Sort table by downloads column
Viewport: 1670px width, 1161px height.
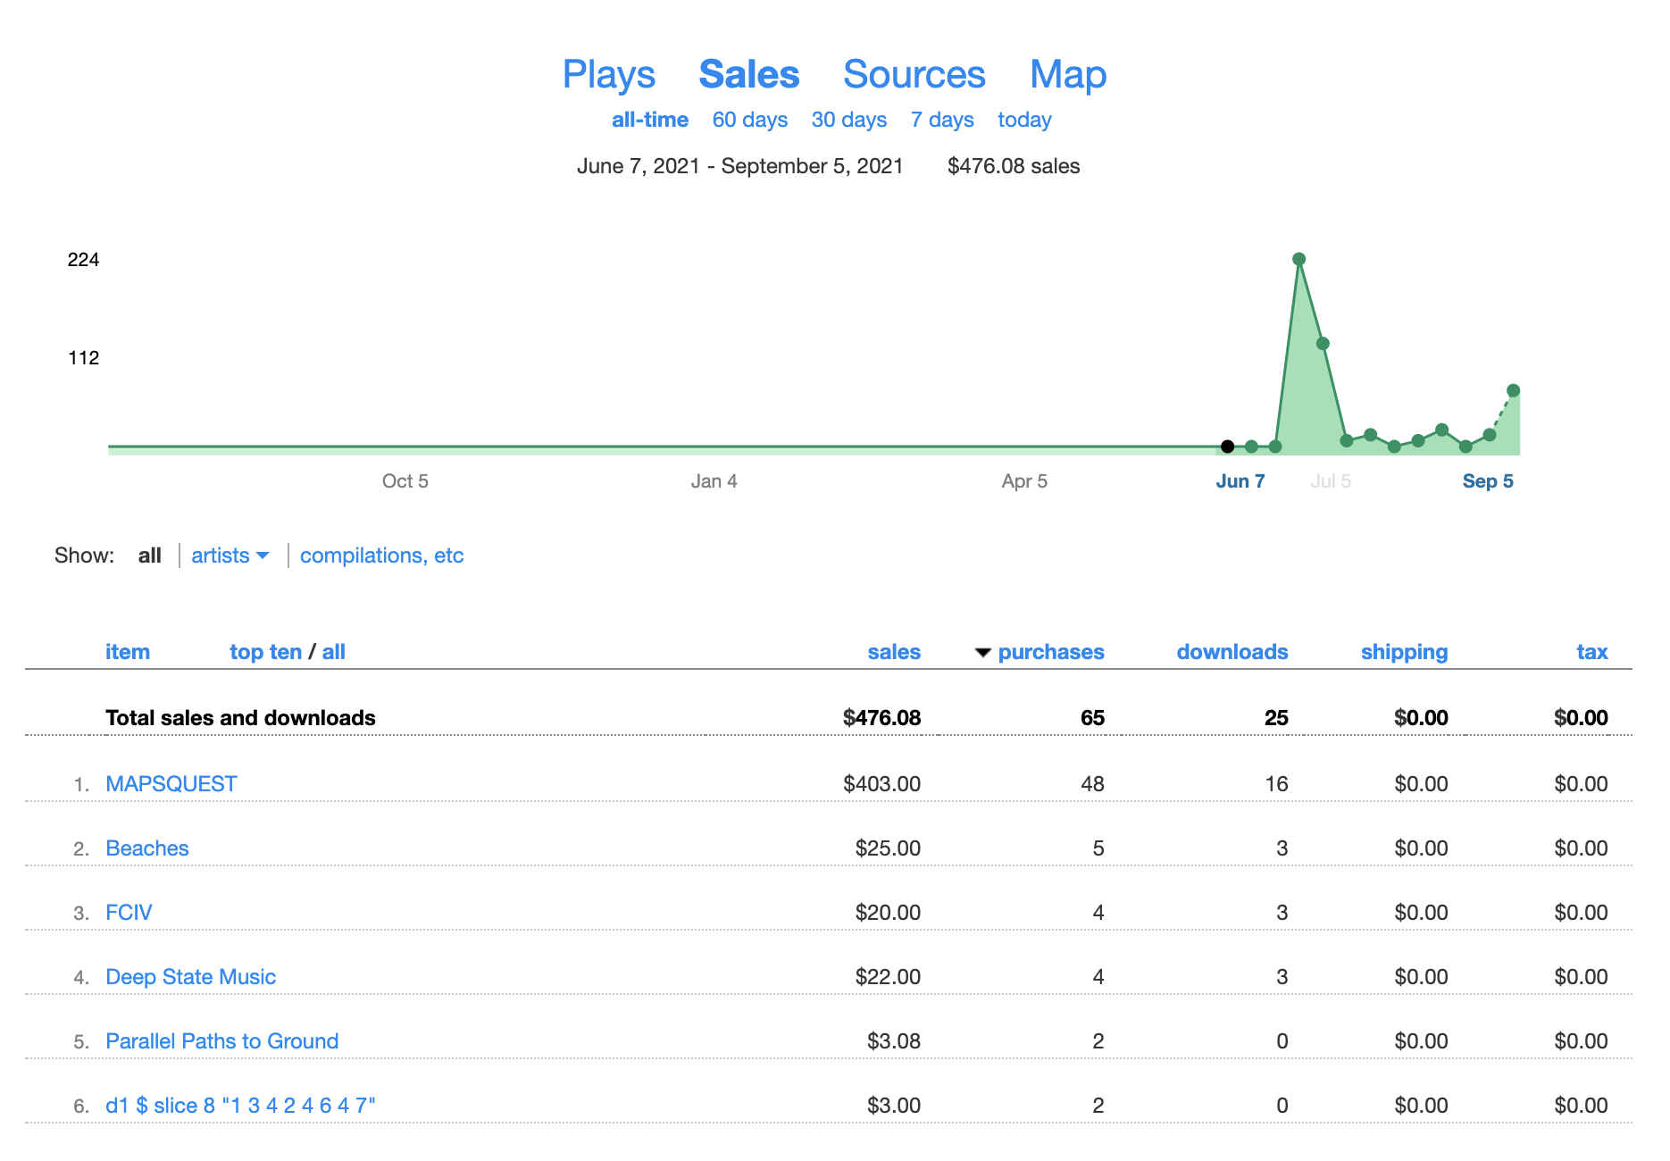pos(1232,652)
